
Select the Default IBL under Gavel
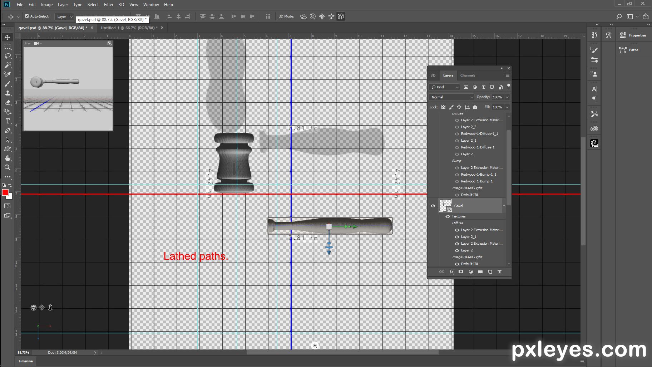click(470, 264)
